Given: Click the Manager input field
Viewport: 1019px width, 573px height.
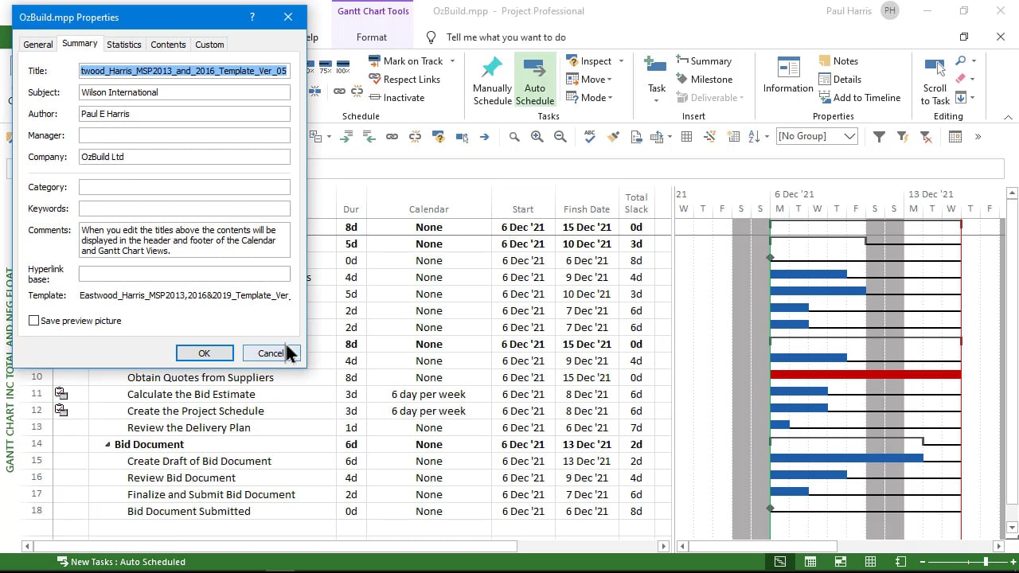Looking at the screenshot, I should [184, 135].
